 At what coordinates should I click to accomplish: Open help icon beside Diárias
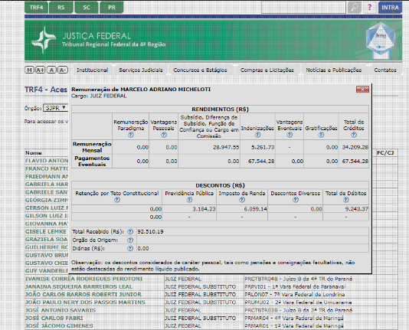[x=130, y=248]
